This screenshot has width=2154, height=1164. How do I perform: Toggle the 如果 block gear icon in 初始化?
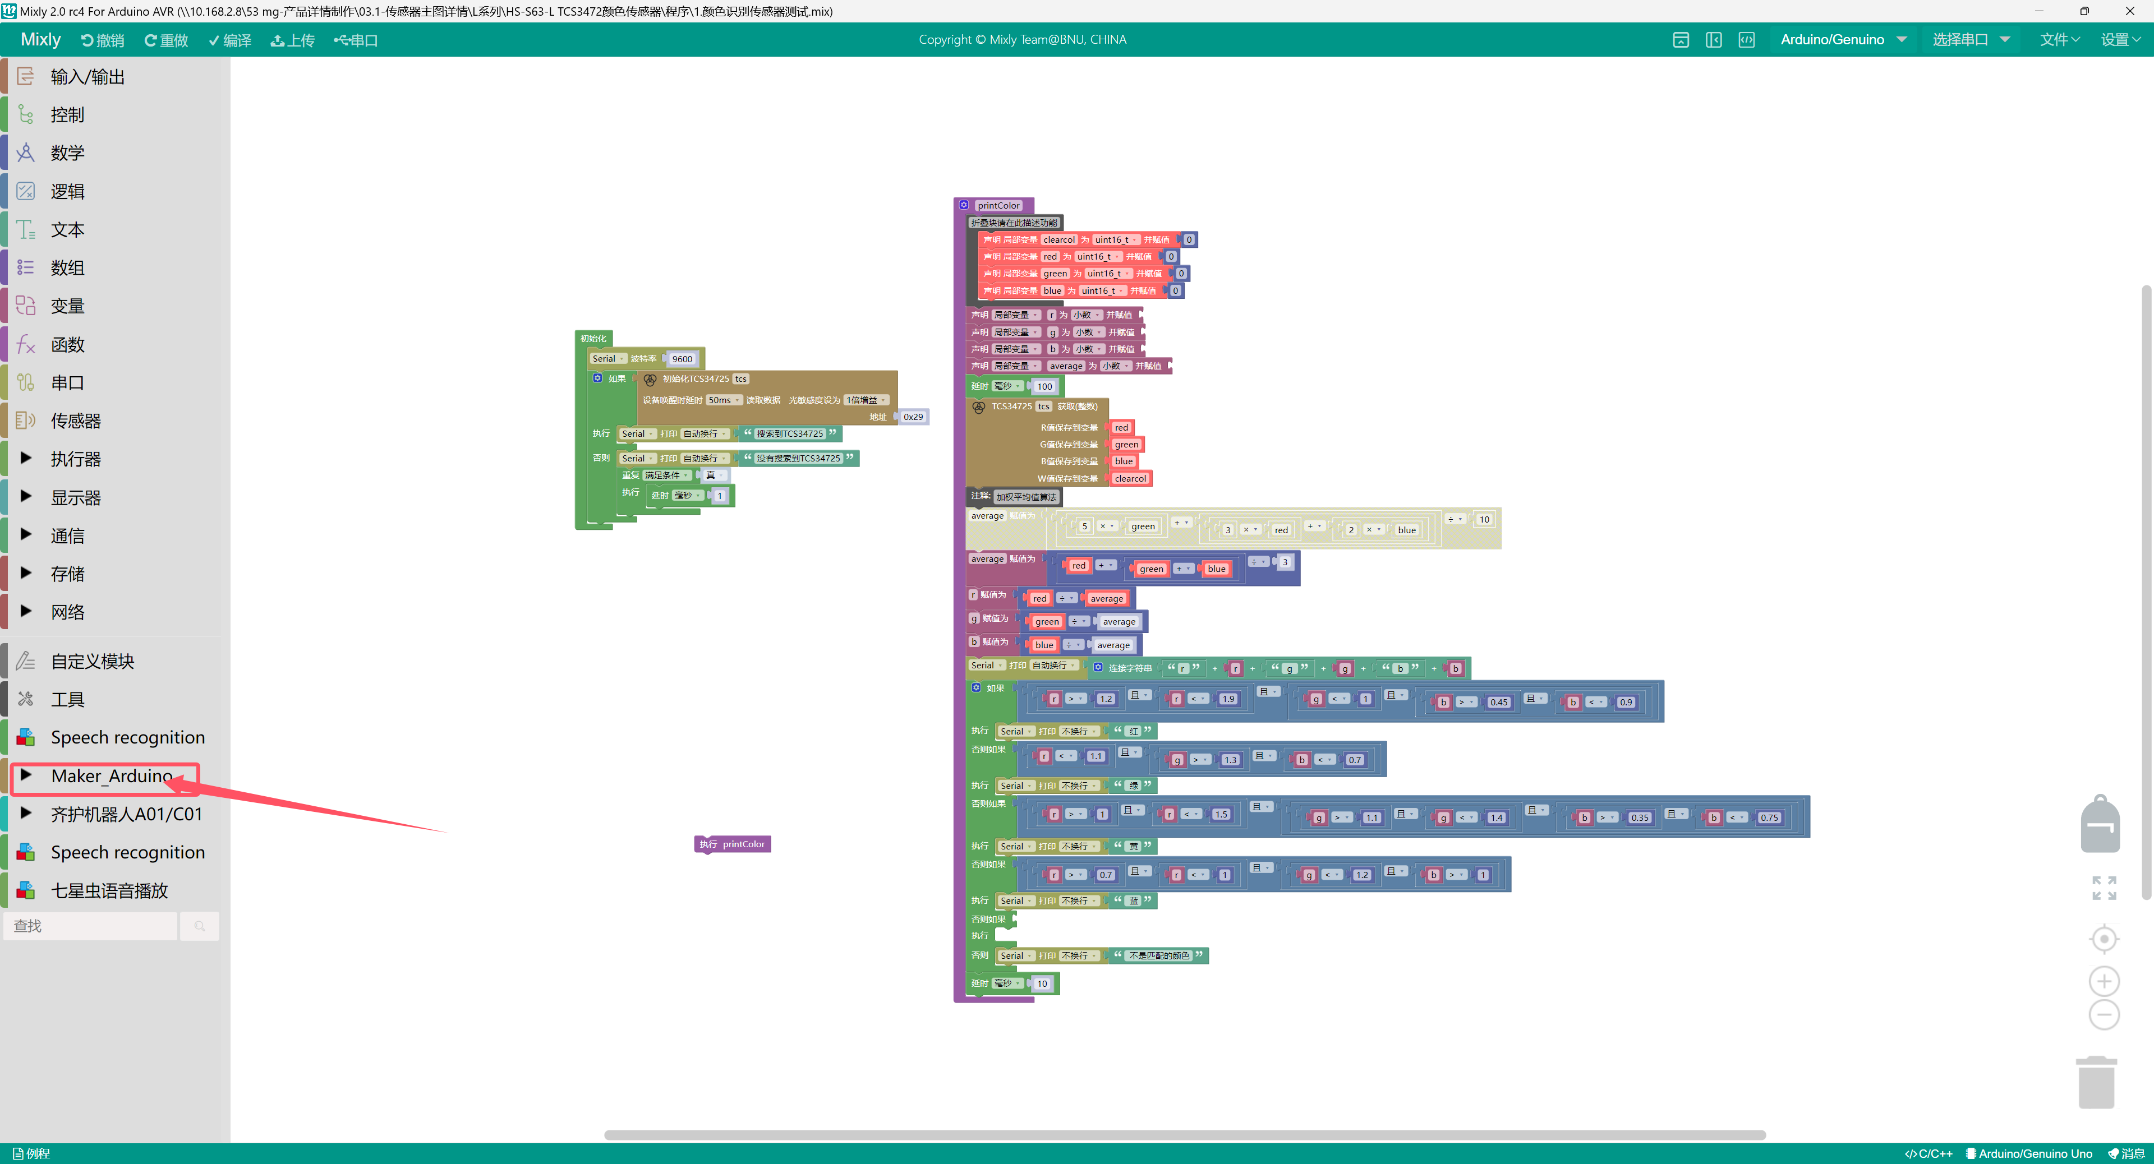point(597,378)
